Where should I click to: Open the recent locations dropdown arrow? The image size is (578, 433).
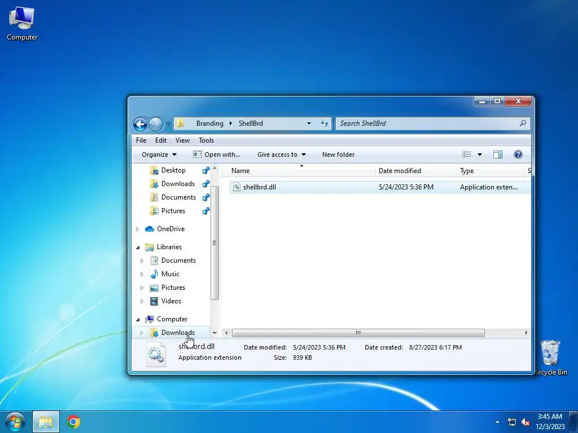point(168,124)
